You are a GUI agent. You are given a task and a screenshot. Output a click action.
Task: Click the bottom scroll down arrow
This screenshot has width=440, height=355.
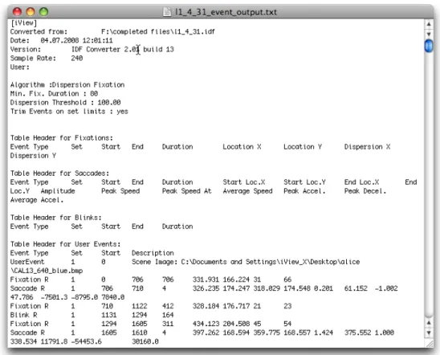point(429,333)
